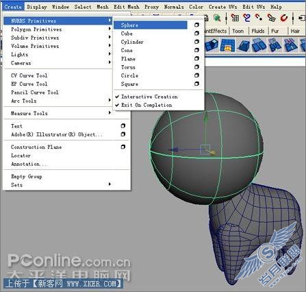Click the first blue polygon shelf icon
306x292 pixels.
[212, 45]
